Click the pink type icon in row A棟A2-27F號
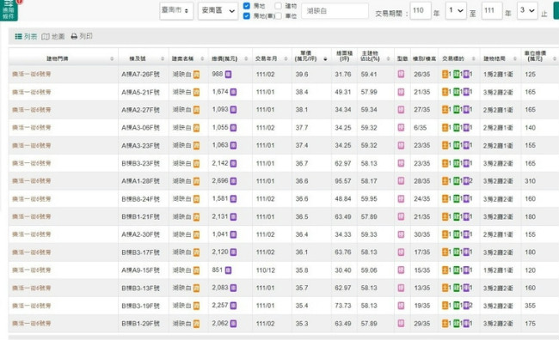This screenshot has width=559, height=340. (x=401, y=110)
